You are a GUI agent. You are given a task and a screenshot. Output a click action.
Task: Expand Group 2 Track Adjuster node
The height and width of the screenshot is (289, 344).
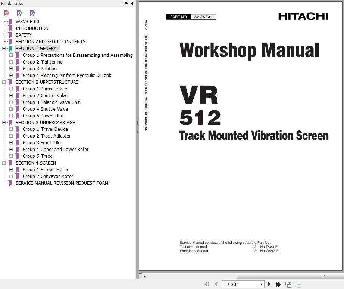pyautogui.click(x=11, y=136)
